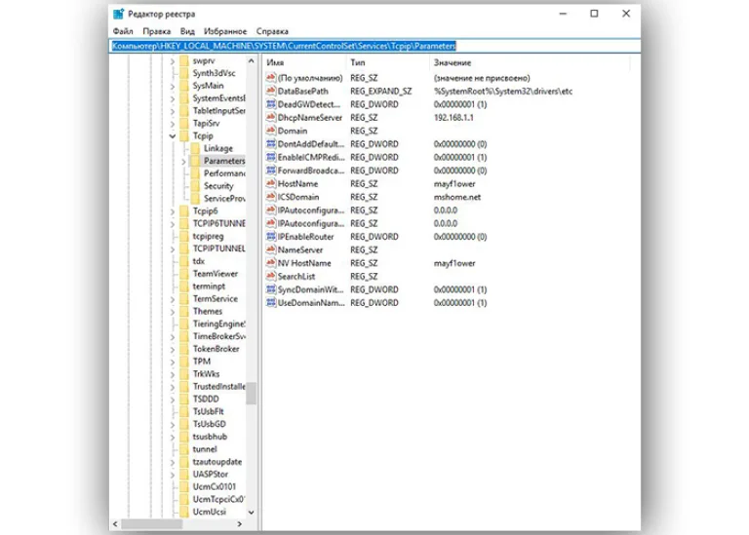The width and height of the screenshot is (749, 535).
Task: Click the Domain string value icon
Action: [x=271, y=131]
